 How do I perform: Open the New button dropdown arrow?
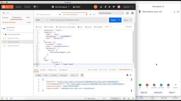tap(12, 7)
